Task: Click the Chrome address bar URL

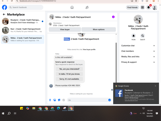Action: 38,1
